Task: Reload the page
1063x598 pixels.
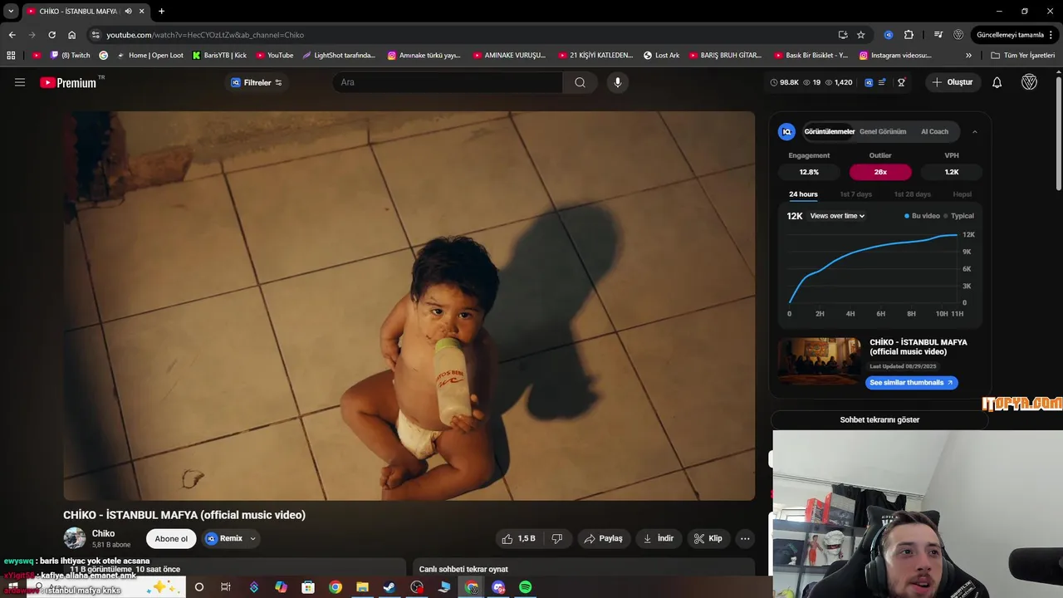Action: [x=51, y=35]
